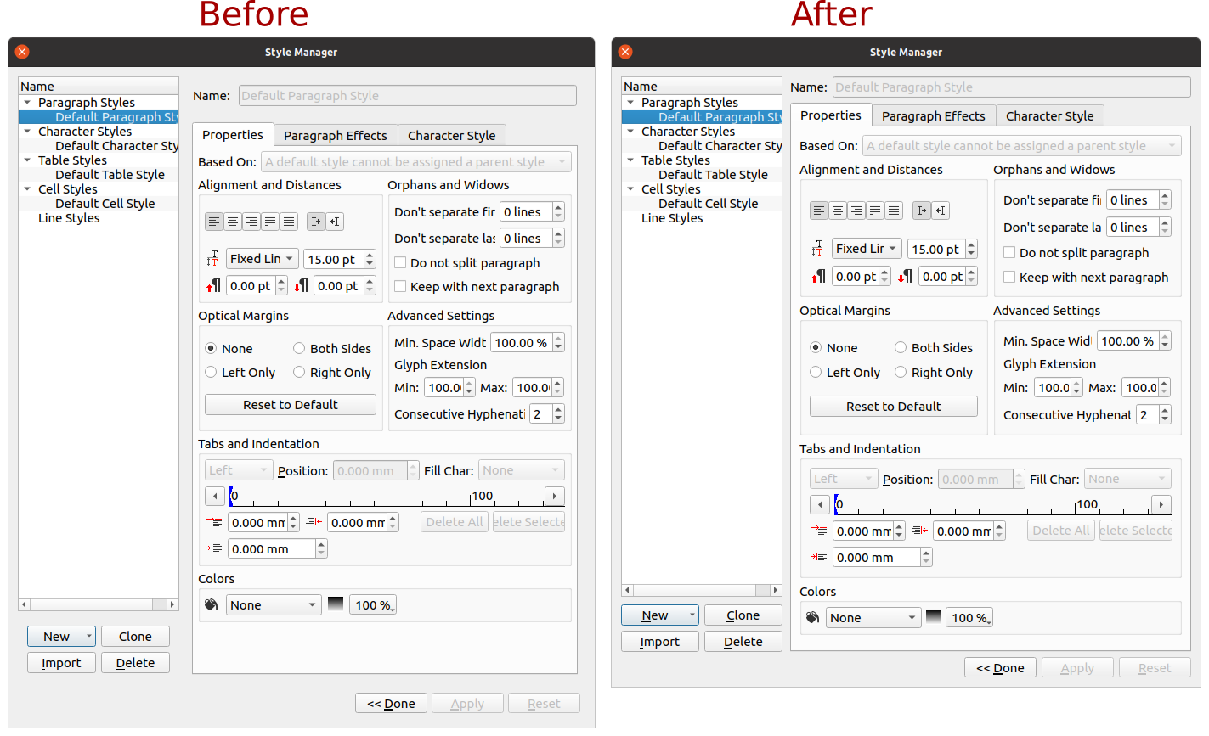Open 'Fixed Linespacing' dropdown in Before dialog
1209x736 pixels.
(262, 259)
